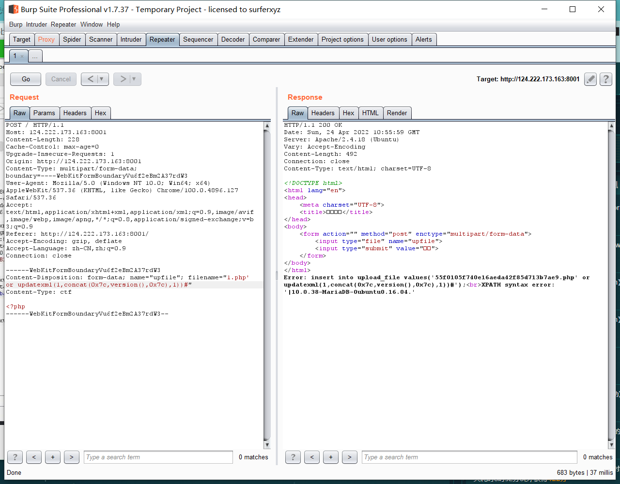Switch to the Proxy tab

(x=46, y=40)
